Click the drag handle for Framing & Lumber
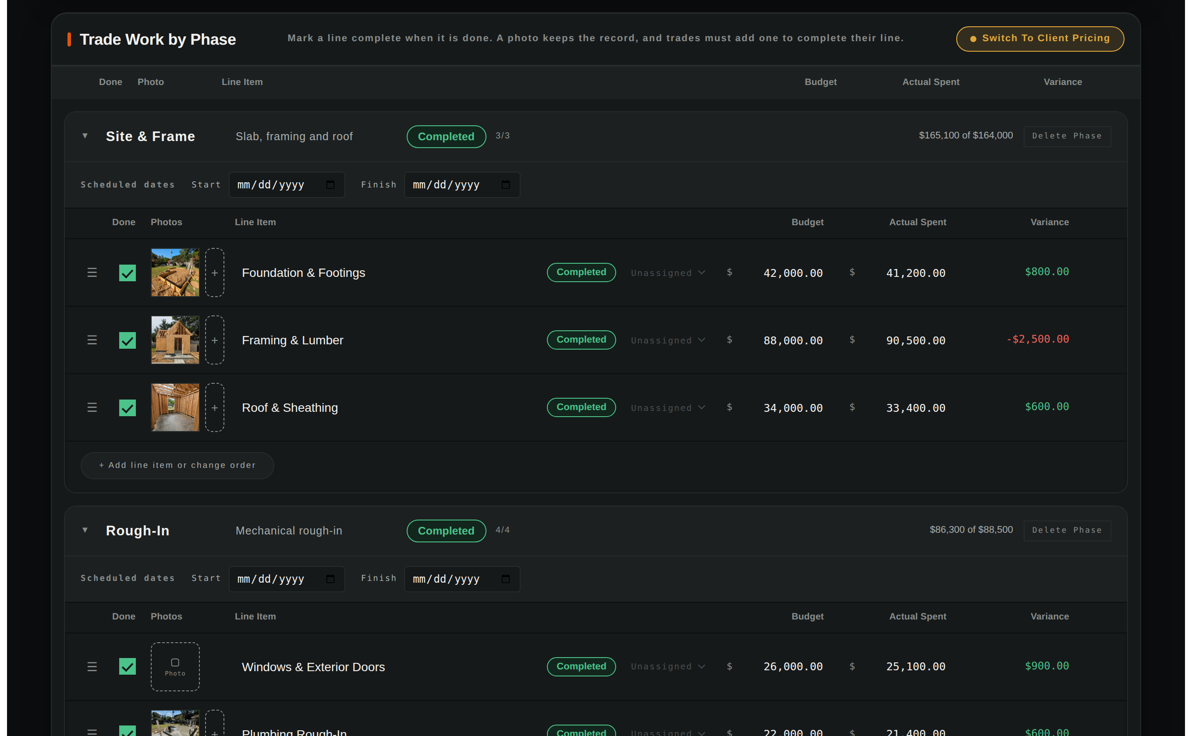The width and height of the screenshot is (1192, 736). click(92, 340)
